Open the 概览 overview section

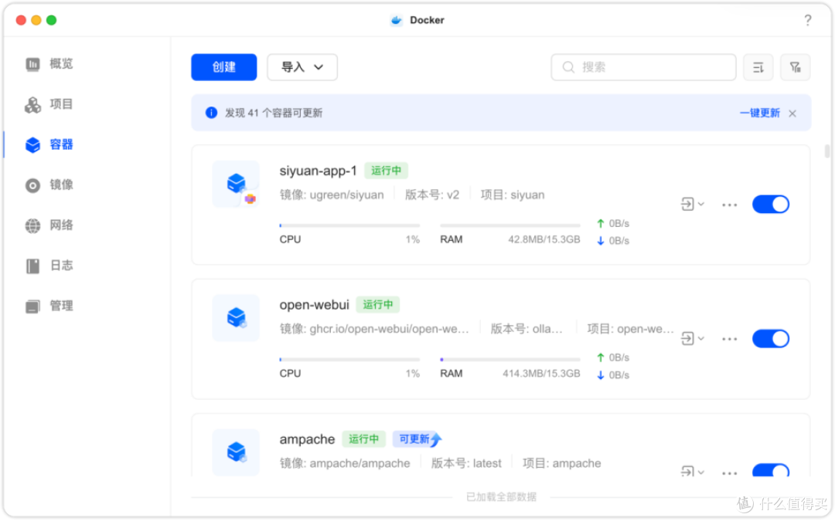pyautogui.click(x=49, y=64)
